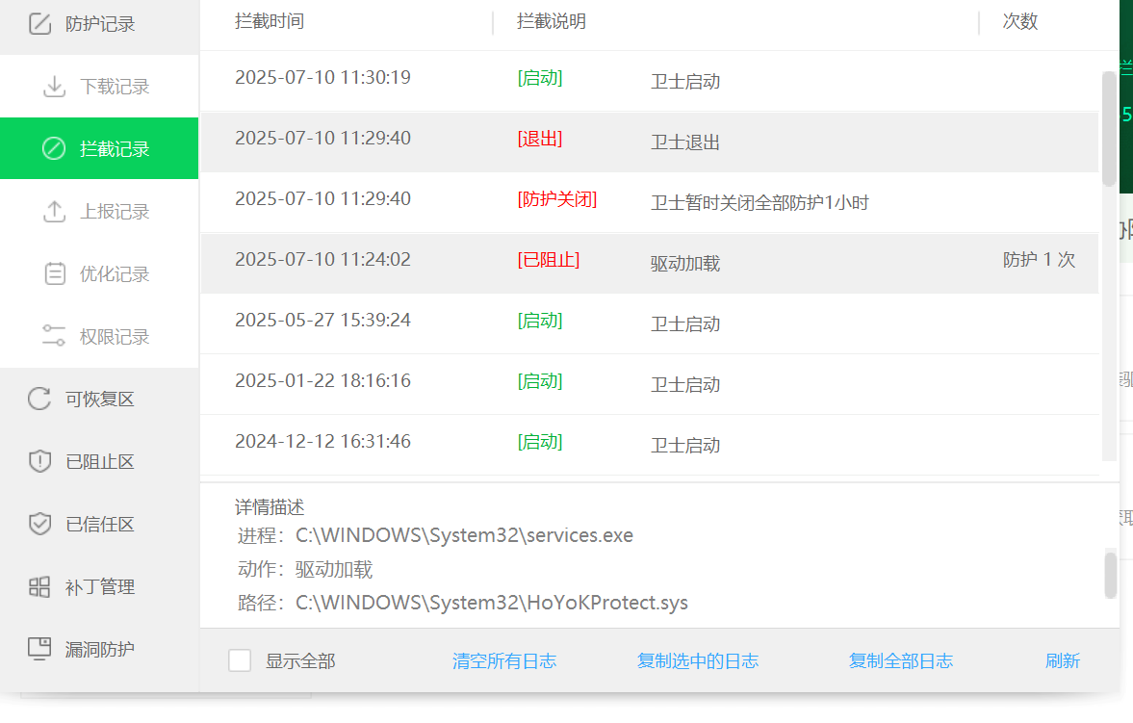Enable the 显示全部 checkbox
Viewport: 1133px width, 723px height.
(240, 660)
